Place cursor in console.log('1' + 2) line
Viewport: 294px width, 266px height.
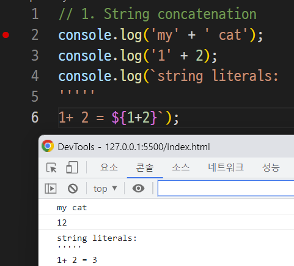[138, 56]
